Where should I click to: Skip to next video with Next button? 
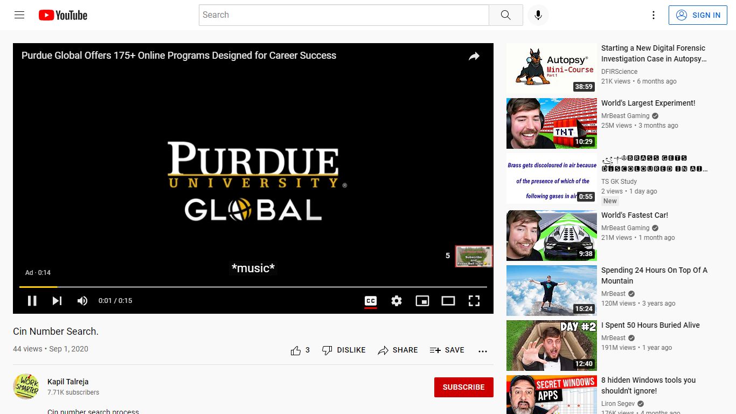click(57, 301)
